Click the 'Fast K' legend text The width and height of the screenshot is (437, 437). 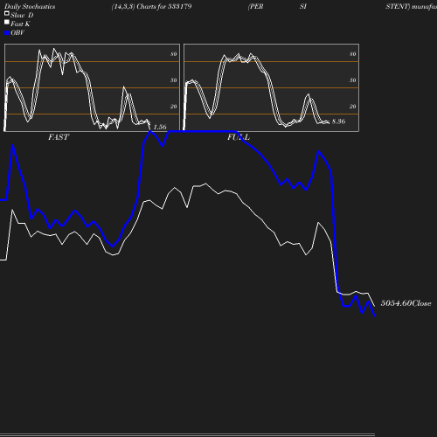tap(20, 24)
